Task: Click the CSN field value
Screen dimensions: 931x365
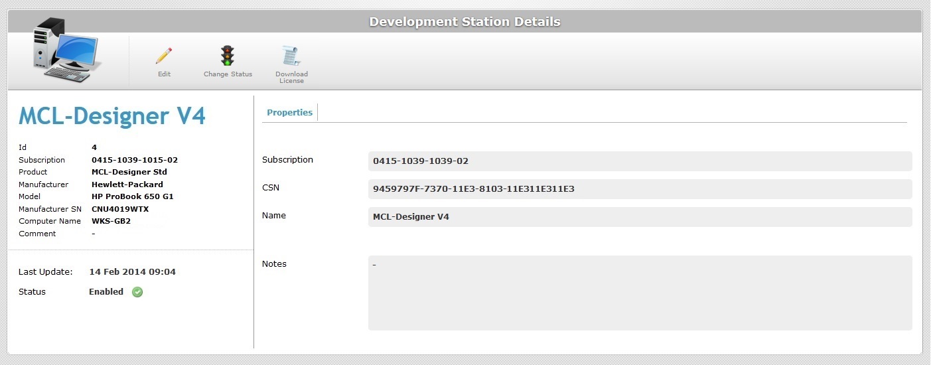Action: [x=640, y=189]
